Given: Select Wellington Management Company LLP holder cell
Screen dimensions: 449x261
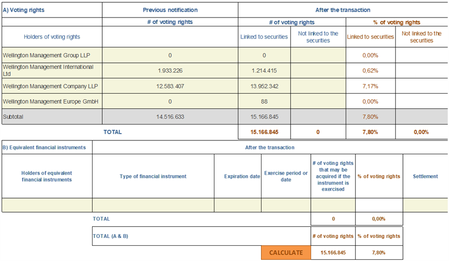Looking at the screenshot, I should point(52,86).
